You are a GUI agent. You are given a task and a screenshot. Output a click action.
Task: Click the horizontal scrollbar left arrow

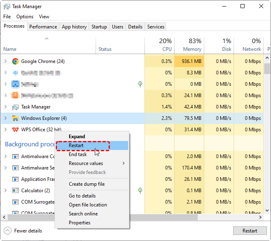(x=4, y=217)
